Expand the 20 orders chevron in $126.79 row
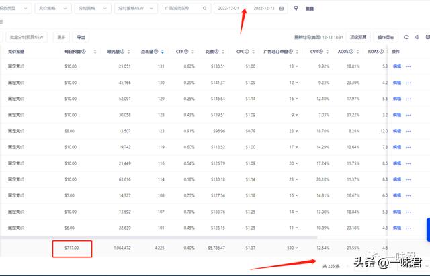The height and width of the screenshot is (276, 430). coord(296,163)
